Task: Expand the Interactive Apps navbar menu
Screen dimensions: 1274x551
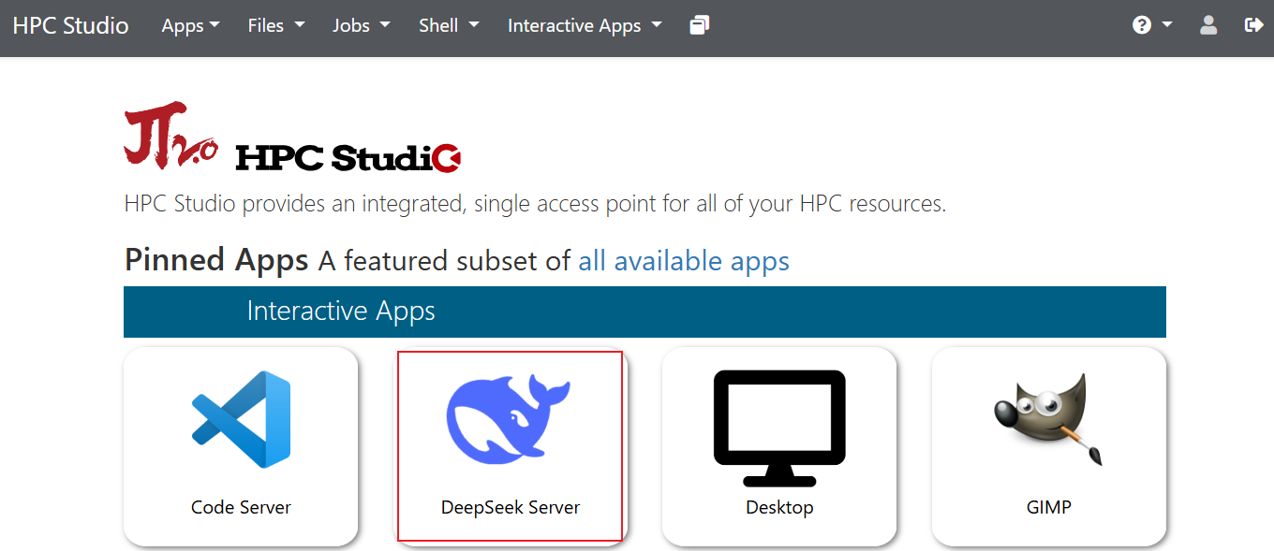Action: (585, 25)
